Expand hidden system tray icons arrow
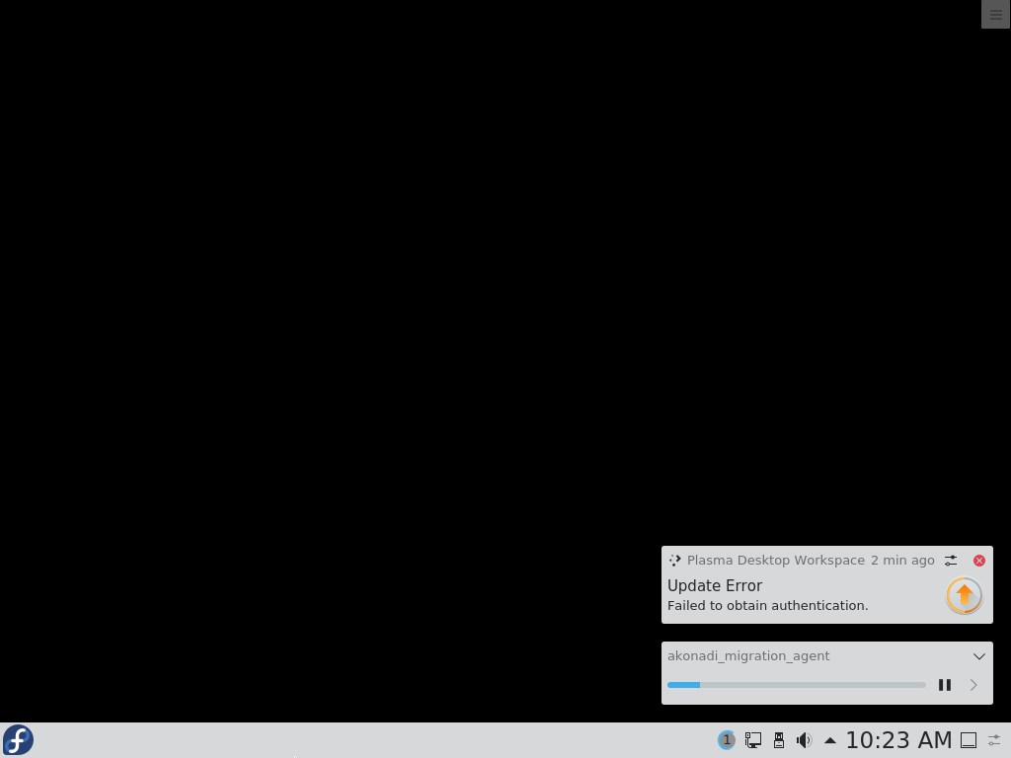1011x758 pixels. (830, 740)
